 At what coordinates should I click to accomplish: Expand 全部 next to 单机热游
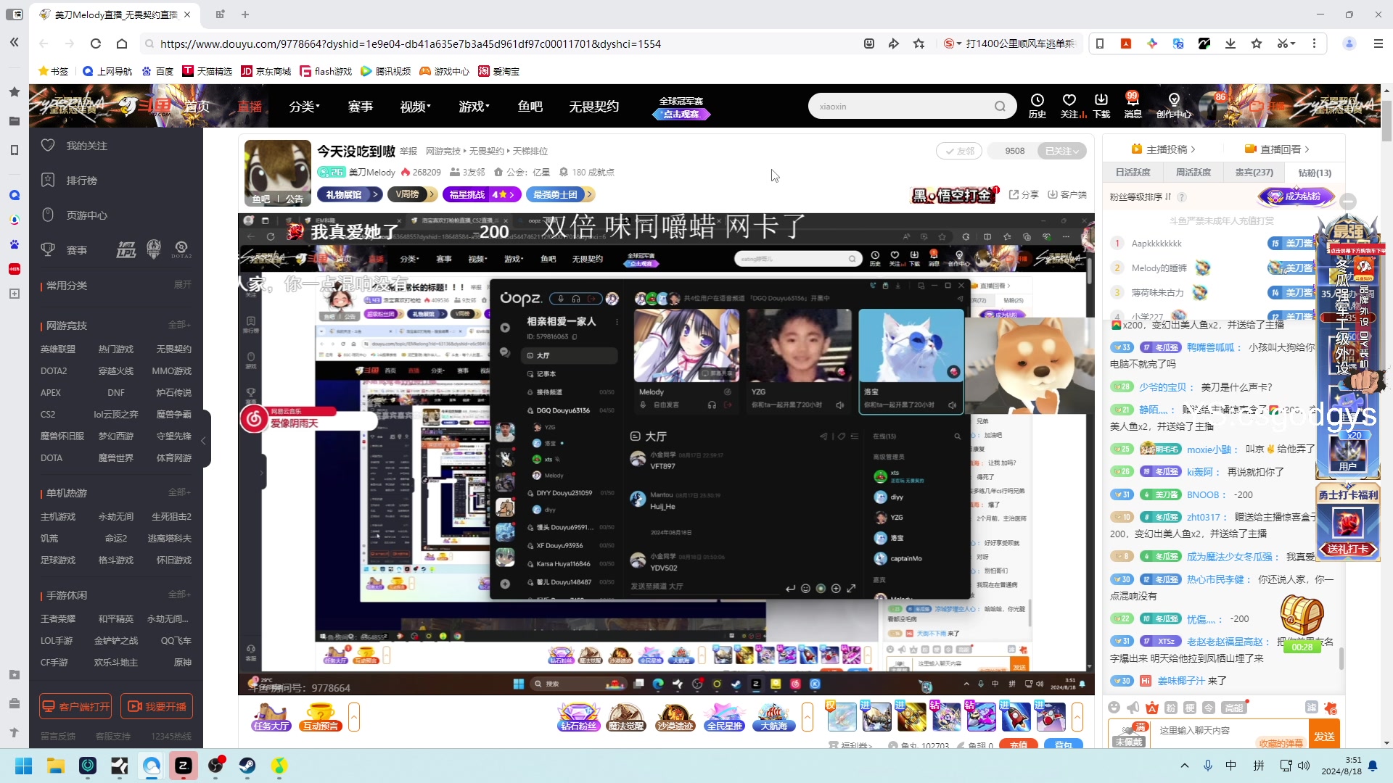pos(179,492)
